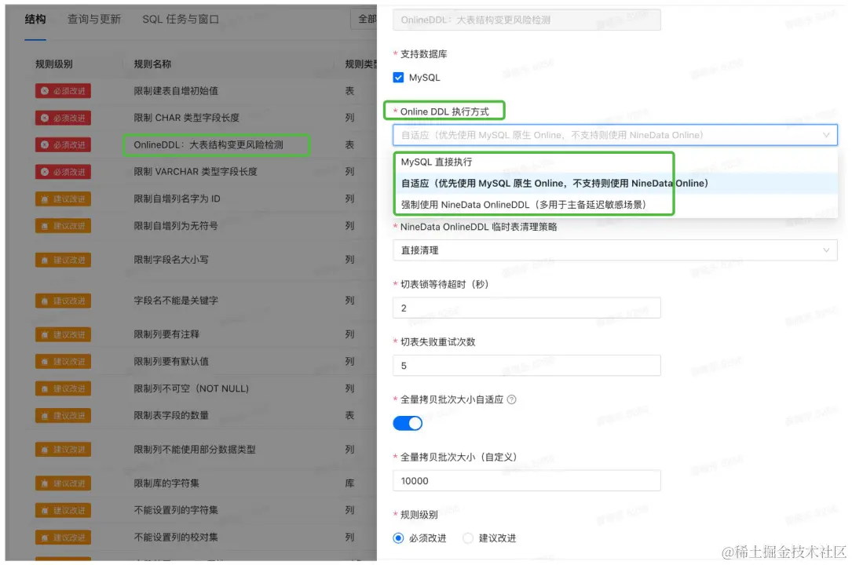The height and width of the screenshot is (565, 852).
Task: Choose option MySQL 直接执行
Action: pyautogui.click(x=615, y=162)
